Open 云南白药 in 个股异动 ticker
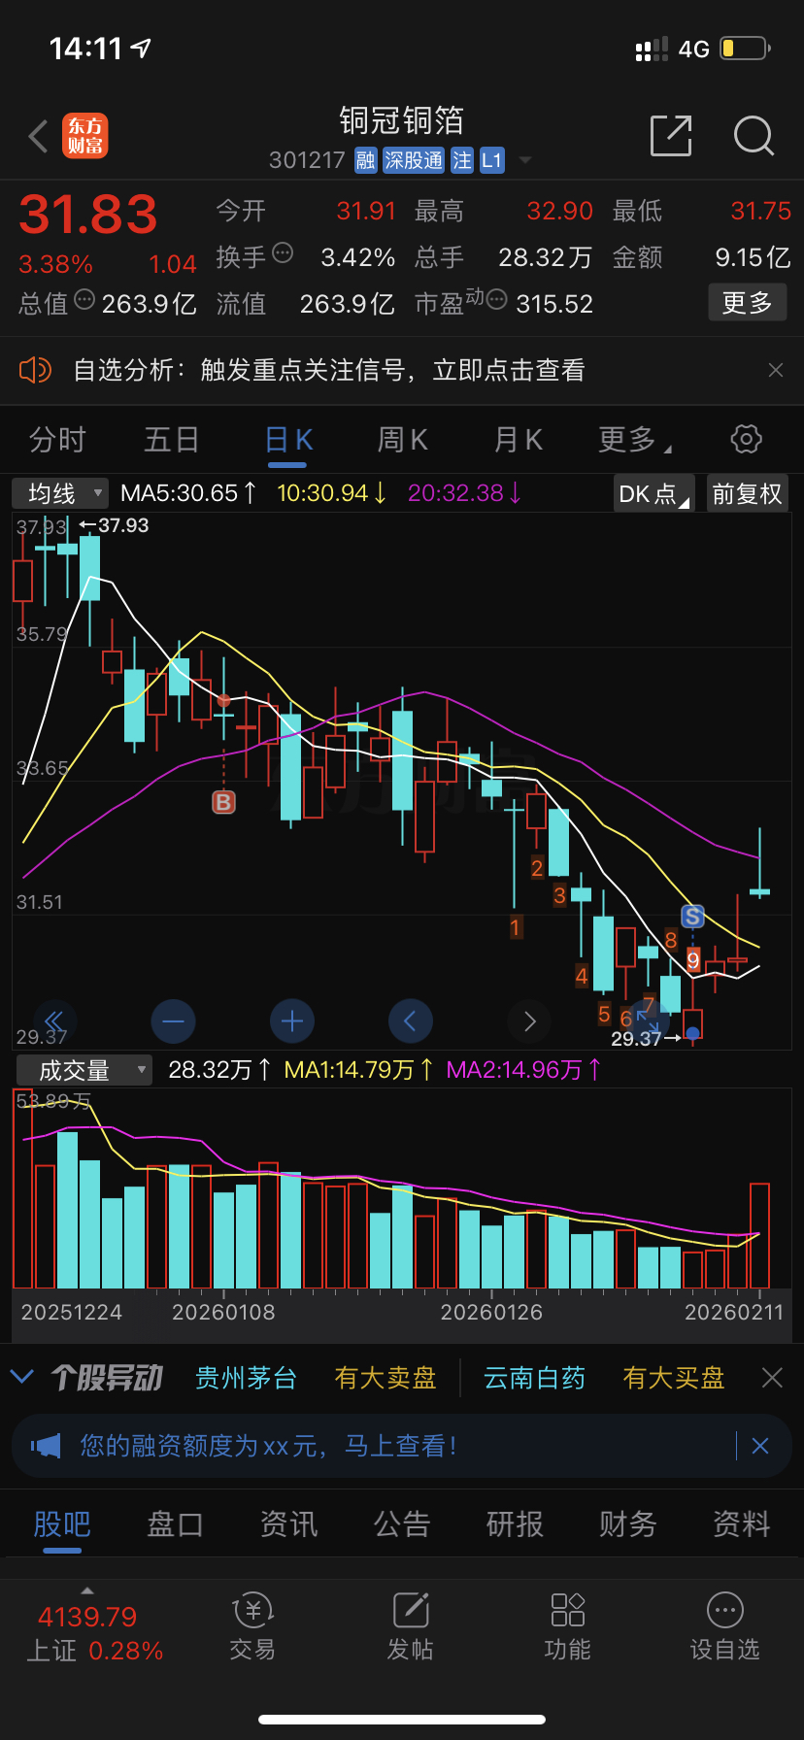 534,1378
